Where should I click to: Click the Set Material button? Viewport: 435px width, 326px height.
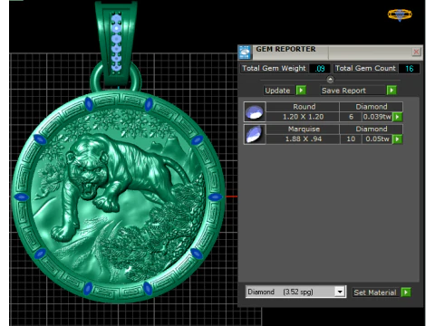click(375, 292)
